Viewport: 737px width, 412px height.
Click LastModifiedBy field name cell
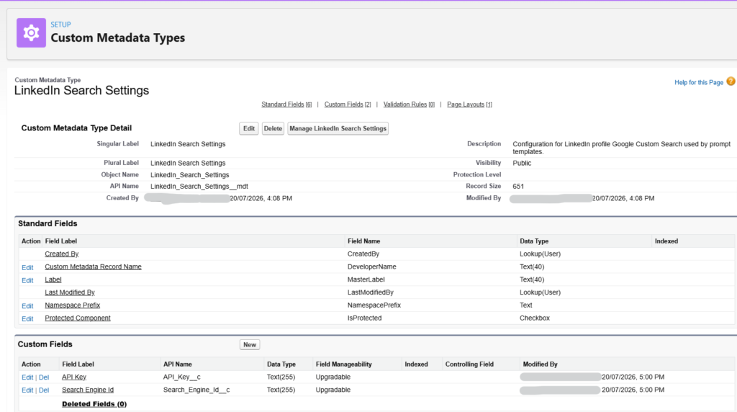click(371, 292)
